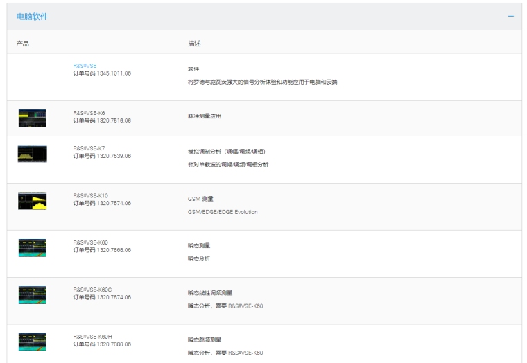Open the R&S®VSE-K60 thumbnail image
This screenshot has height=363, width=527.
[x=32, y=248]
